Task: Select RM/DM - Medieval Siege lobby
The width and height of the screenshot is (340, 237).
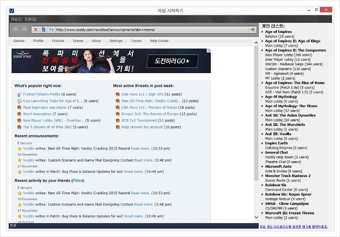Action: pyautogui.click(x=294, y=64)
